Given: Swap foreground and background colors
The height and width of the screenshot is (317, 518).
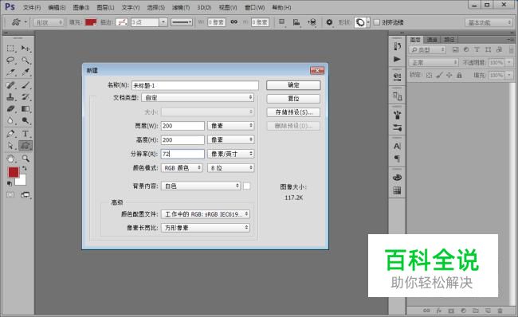Looking at the screenshot, I should coord(24,168).
